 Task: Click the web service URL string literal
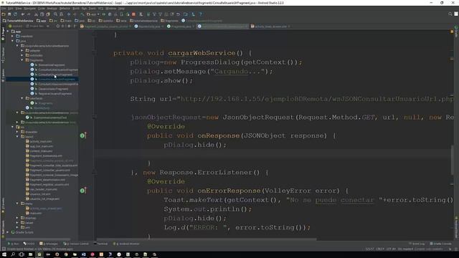pyautogui.click(x=315, y=99)
